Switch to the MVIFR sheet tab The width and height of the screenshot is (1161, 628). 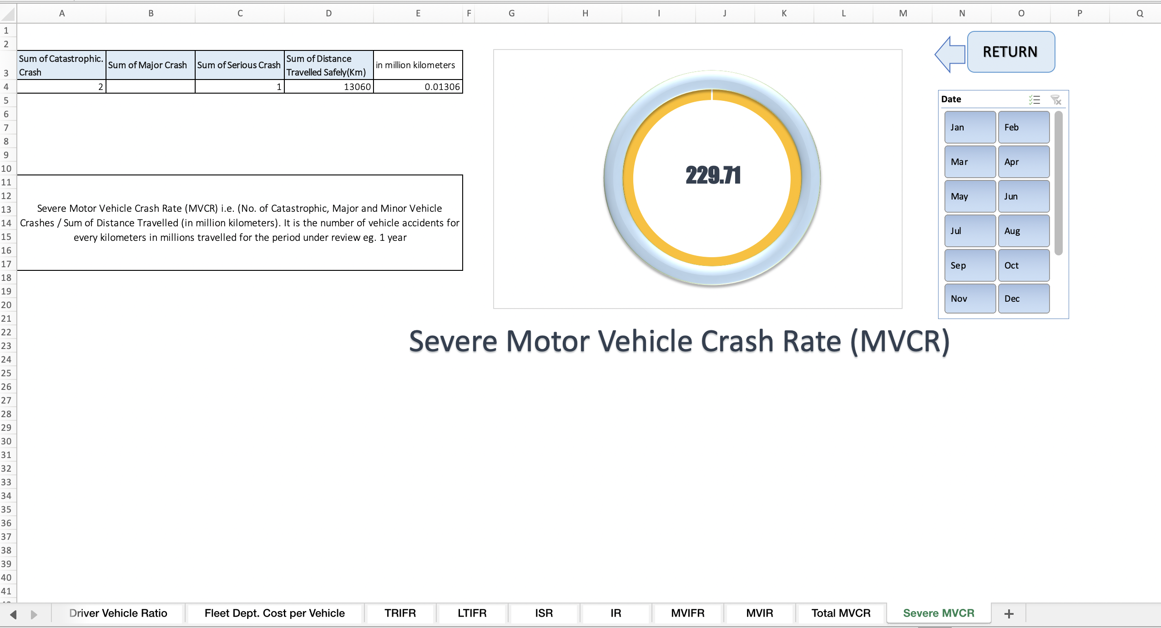point(688,613)
